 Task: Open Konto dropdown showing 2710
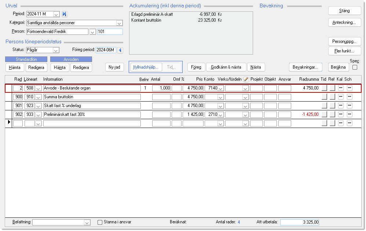[220, 115]
